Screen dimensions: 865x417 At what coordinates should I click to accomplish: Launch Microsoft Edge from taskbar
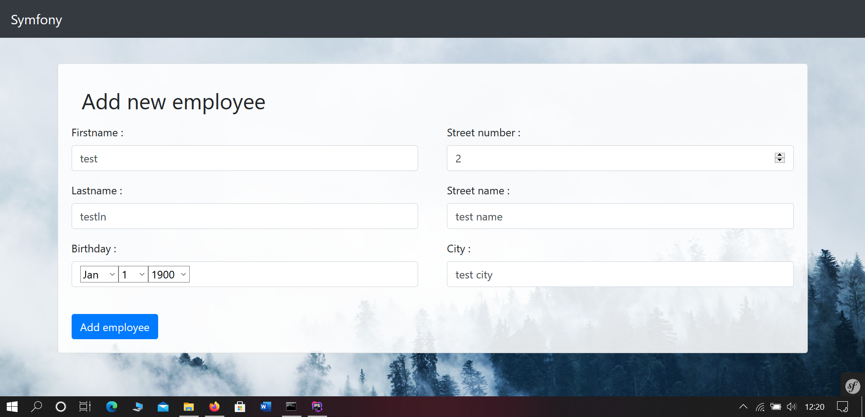pos(112,407)
